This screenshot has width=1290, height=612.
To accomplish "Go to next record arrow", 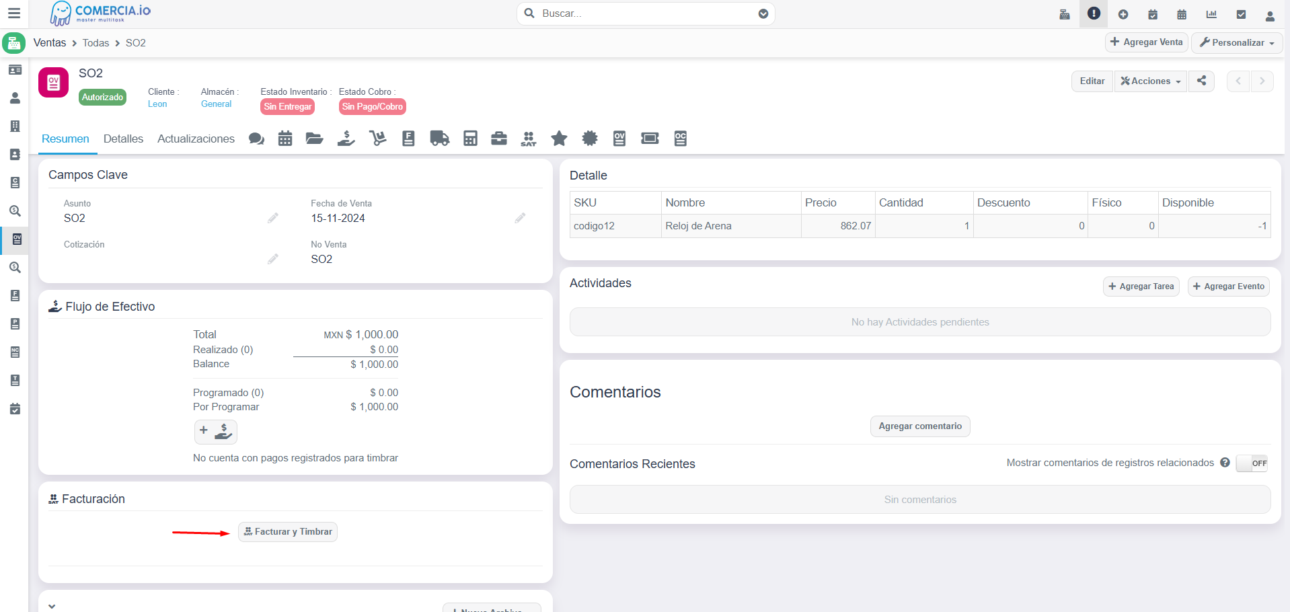I will (1262, 81).
